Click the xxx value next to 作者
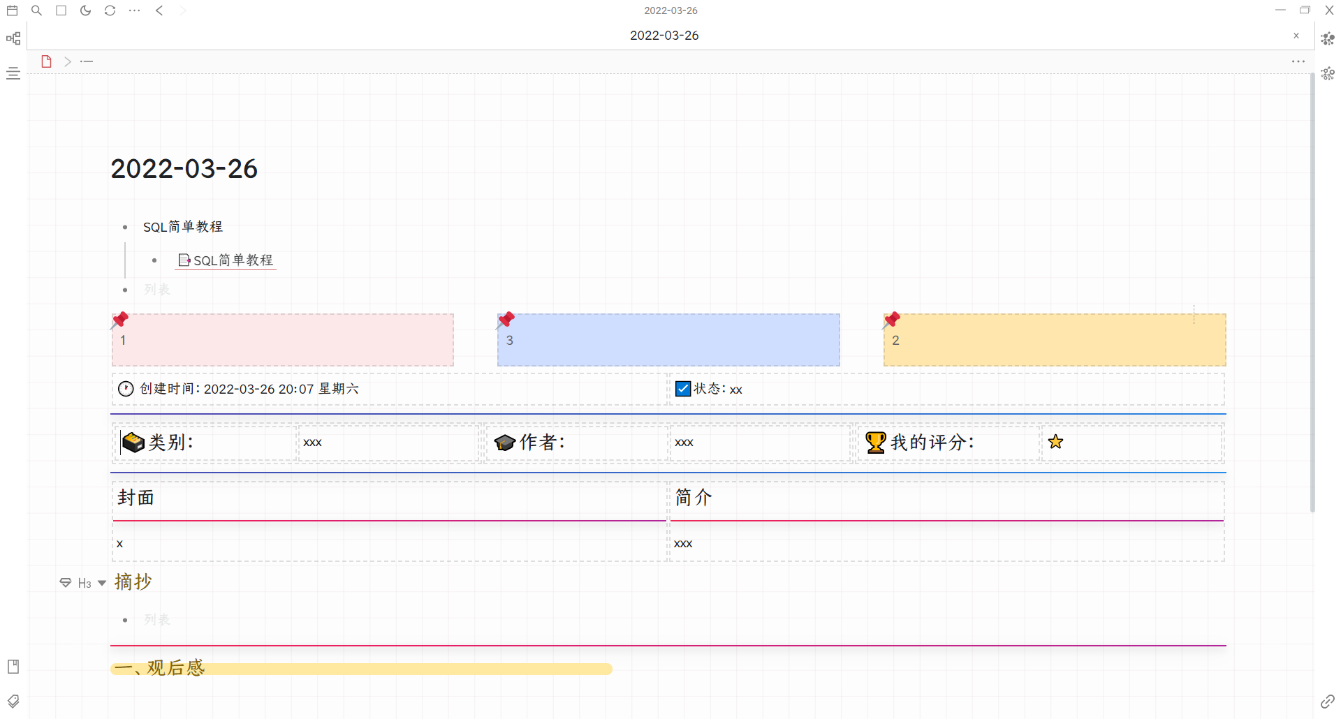This screenshot has width=1341, height=719. 684,443
